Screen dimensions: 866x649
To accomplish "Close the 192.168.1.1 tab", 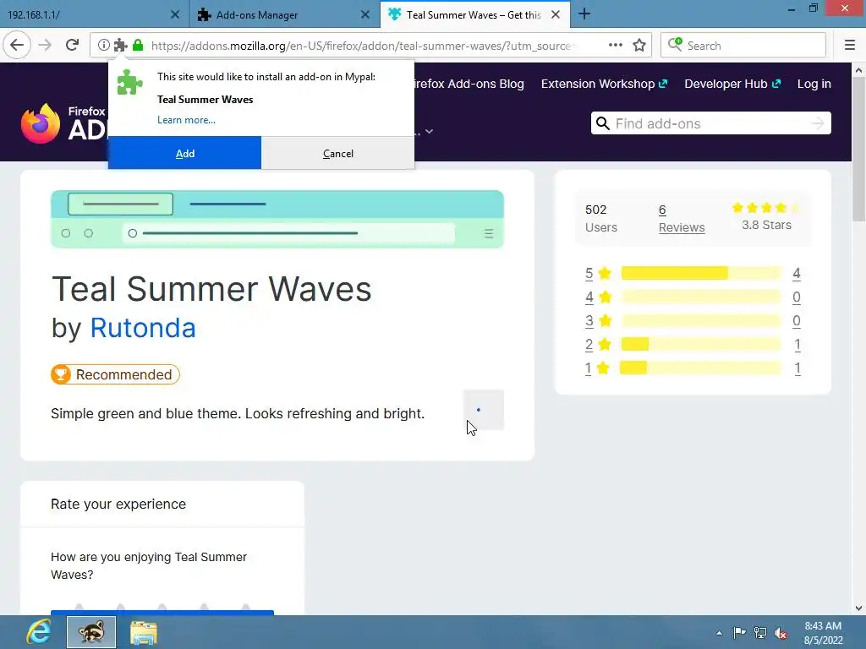I will click(x=174, y=14).
